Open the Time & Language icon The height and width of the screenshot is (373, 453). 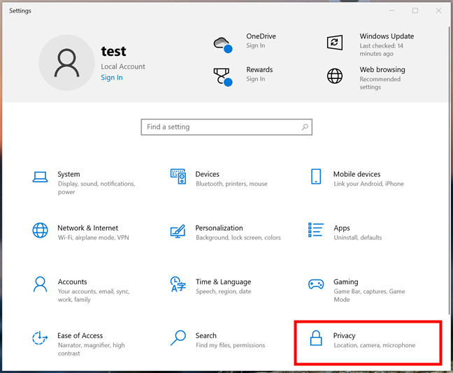[178, 284]
